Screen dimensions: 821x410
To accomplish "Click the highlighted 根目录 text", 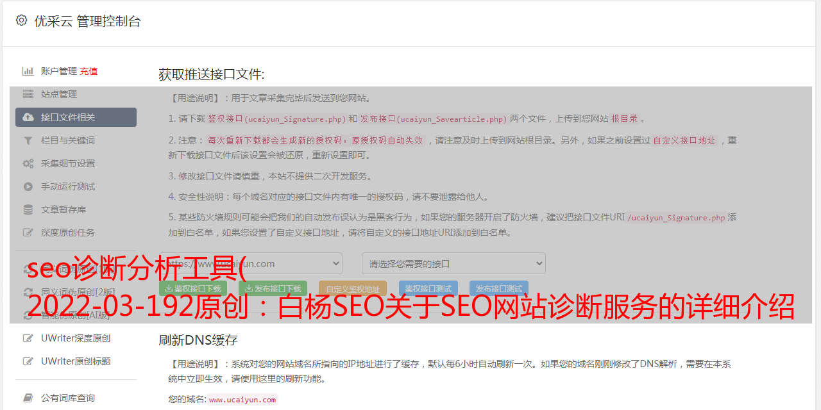I will (x=625, y=119).
